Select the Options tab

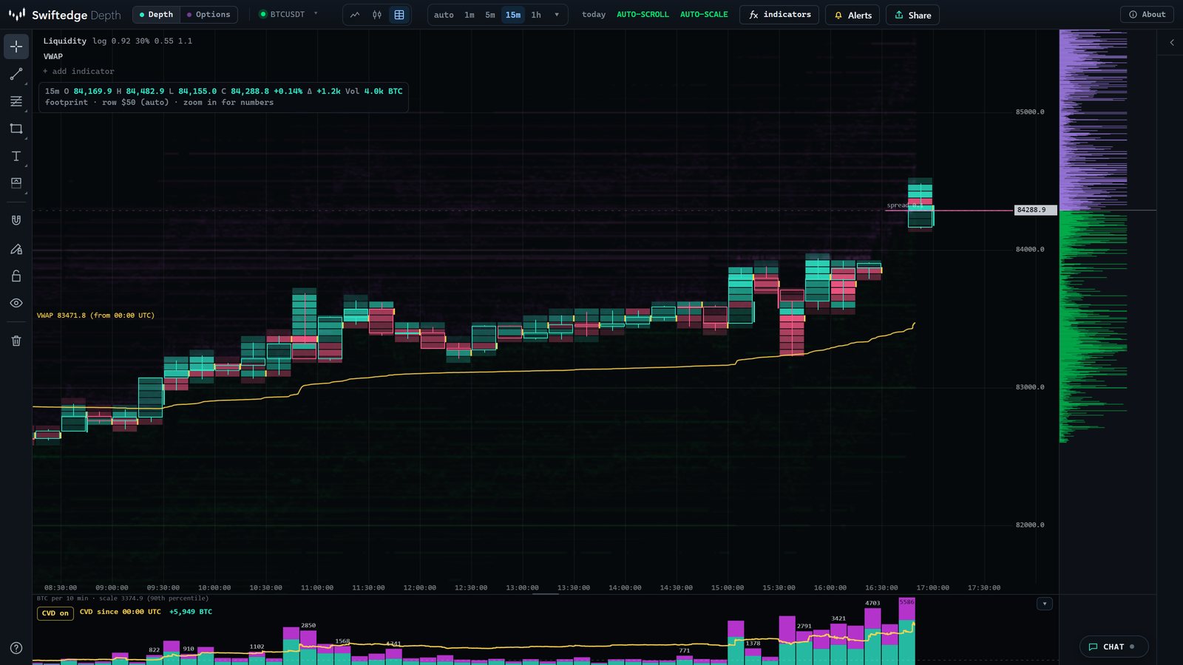[x=209, y=15]
